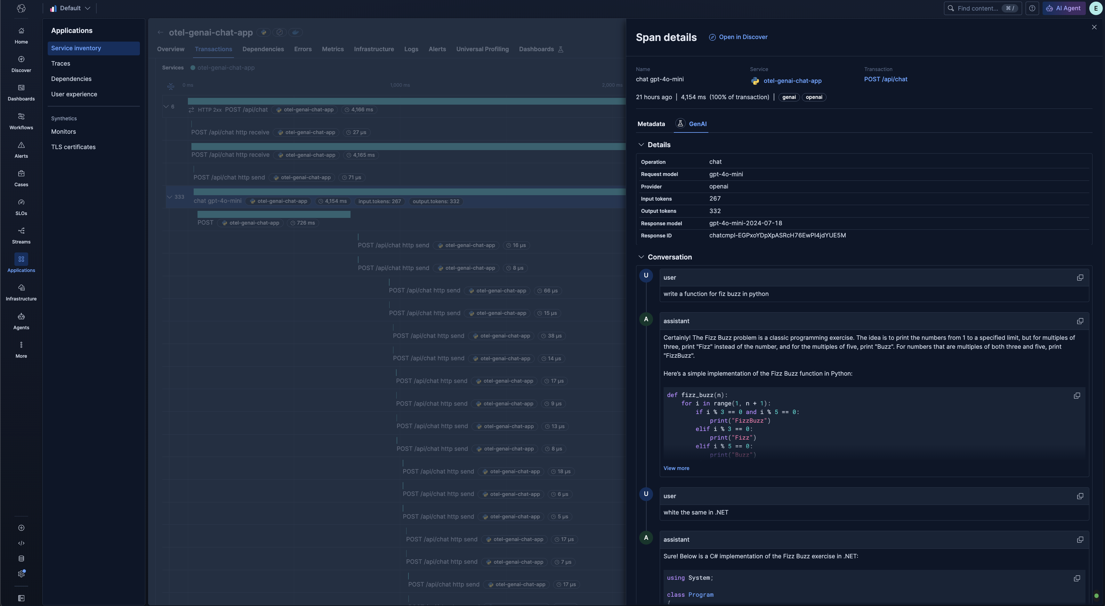This screenshot has width=1105, height=606.
Task: Select the 4,165 ms http receive span bar
Action: tap(408, 147)
